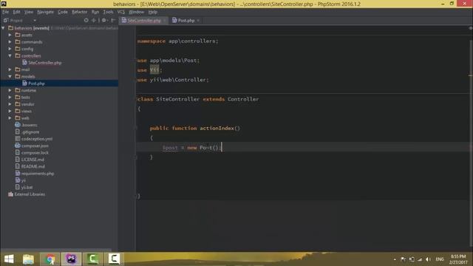This screenshot has height=266, width=473.
Task: Open the VCS menu
Action: click(x=121, y=12)
